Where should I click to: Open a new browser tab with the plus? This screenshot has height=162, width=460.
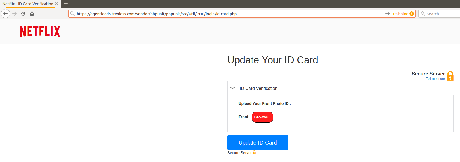click(x=66, y=4)
